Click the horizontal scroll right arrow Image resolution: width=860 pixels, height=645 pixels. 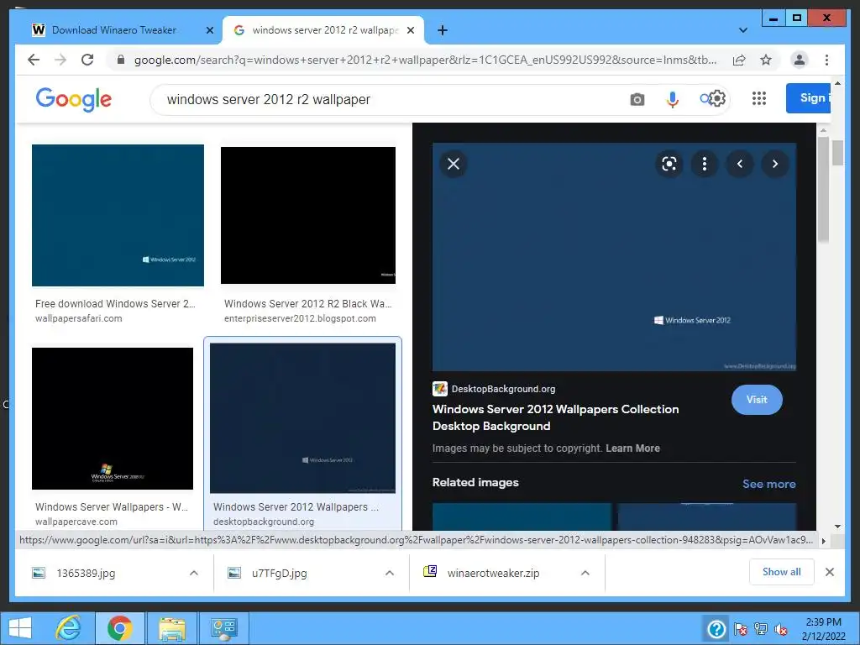823,541
